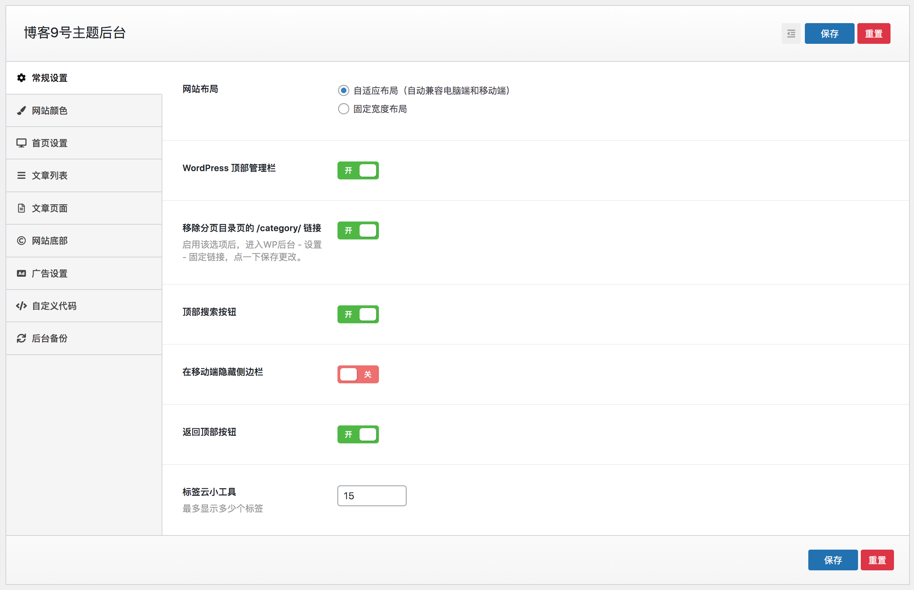Click the refresh icon beside 后台备份
This screenshot has width=914, height=590.
pos(21,338)
